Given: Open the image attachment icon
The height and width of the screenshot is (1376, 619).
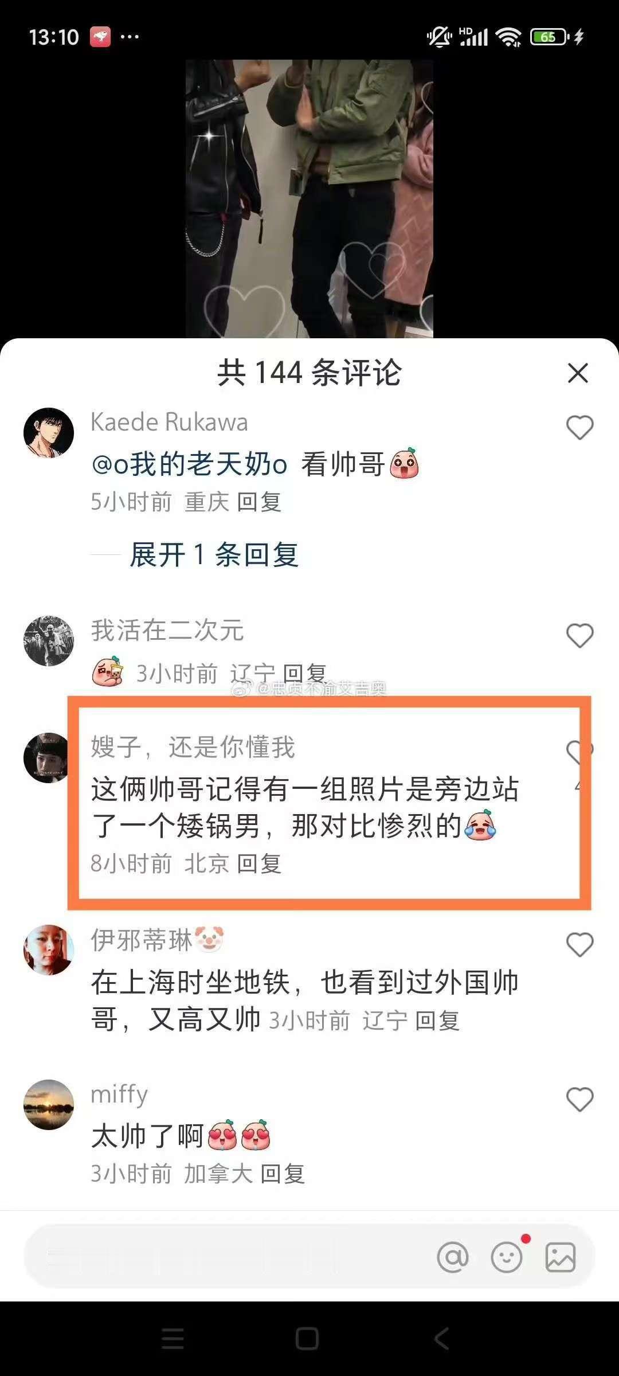Looking at the screenshot, I should 561,1257.
